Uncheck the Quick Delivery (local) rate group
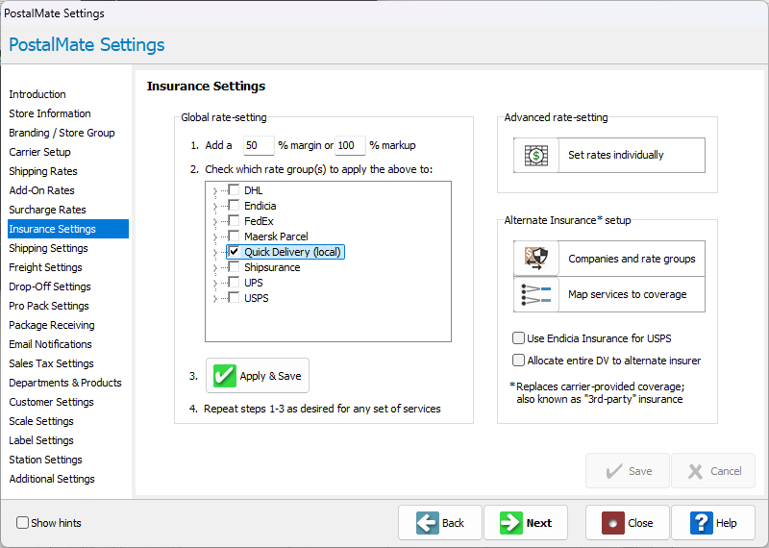Screen dimensions: 769x548 [x=234, y=252]
